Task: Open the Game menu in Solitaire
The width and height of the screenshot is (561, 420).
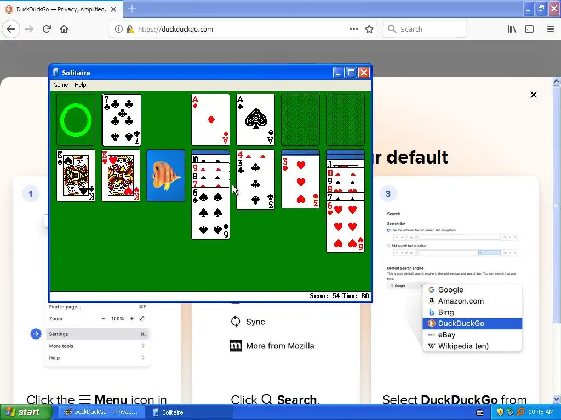Action: pos(60,85)
